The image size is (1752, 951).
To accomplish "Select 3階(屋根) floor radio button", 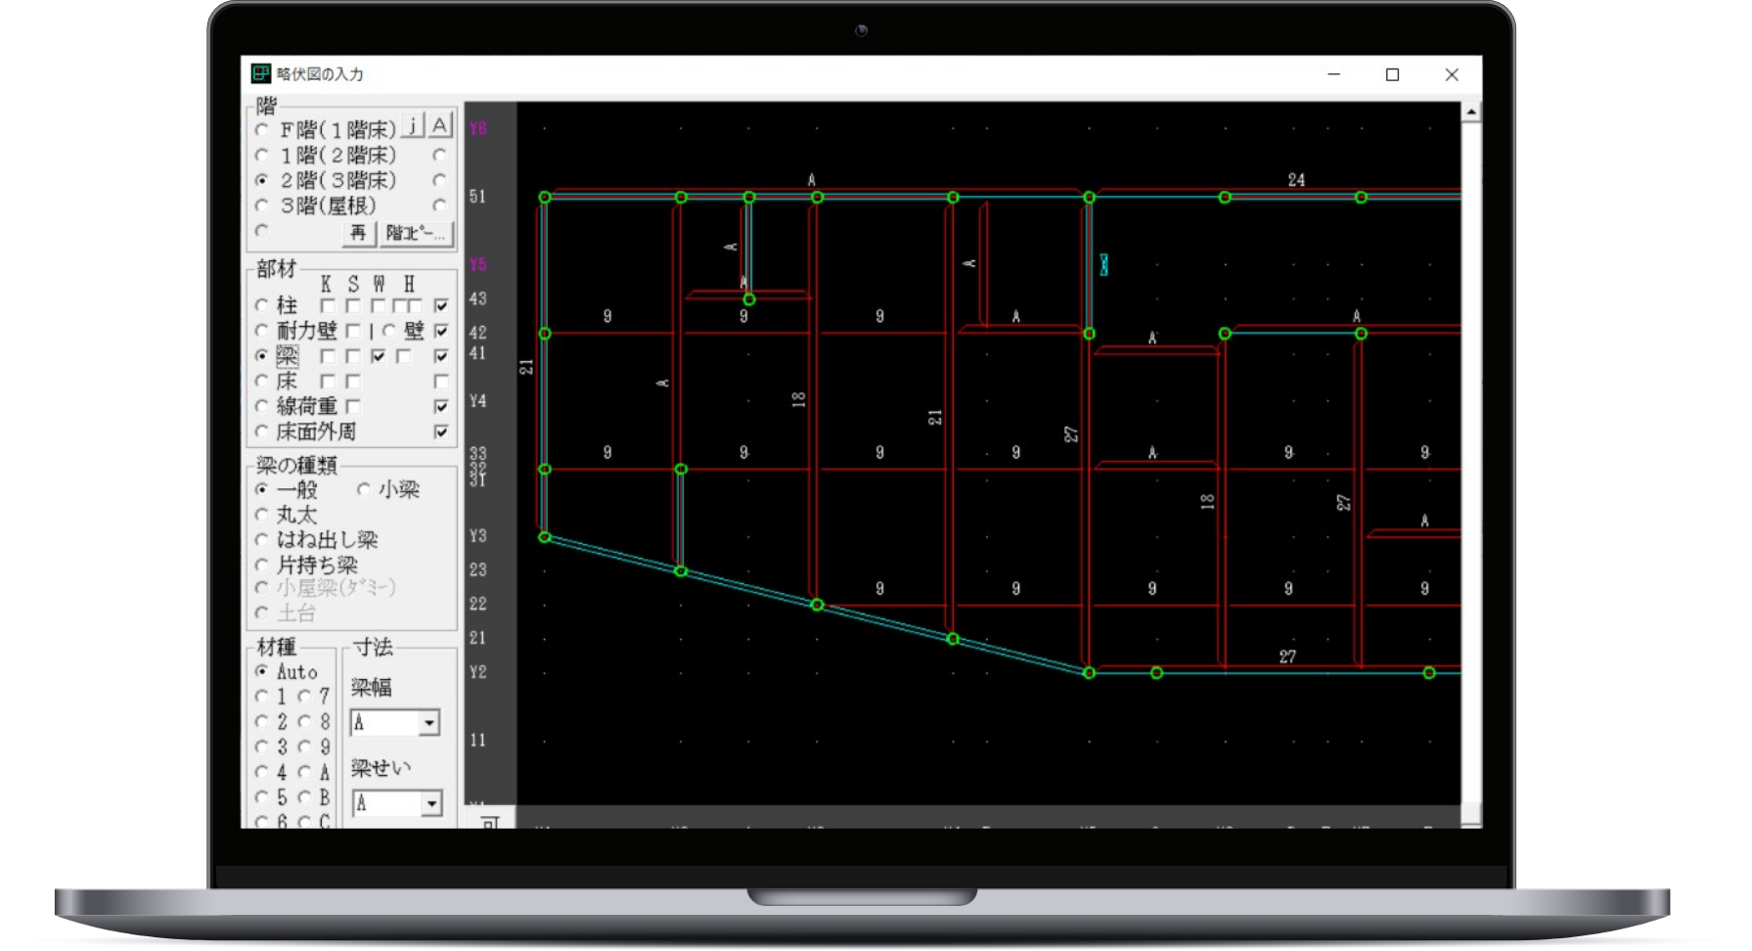I will click(x=261, y=206).
